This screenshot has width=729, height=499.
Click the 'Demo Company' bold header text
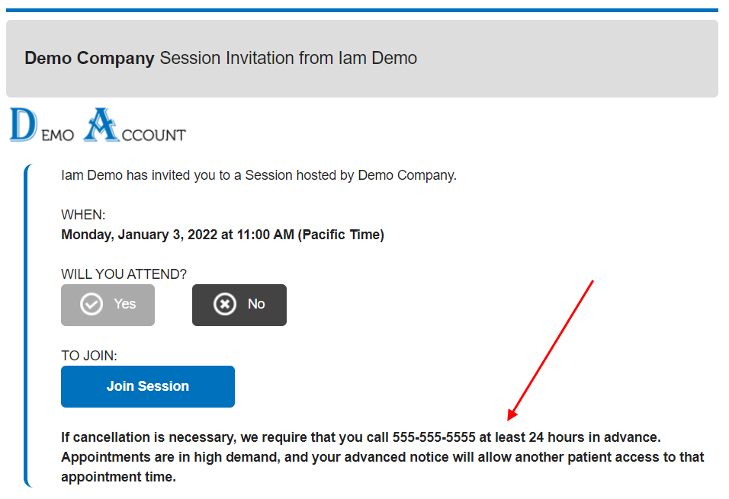(x=89, y=58)
